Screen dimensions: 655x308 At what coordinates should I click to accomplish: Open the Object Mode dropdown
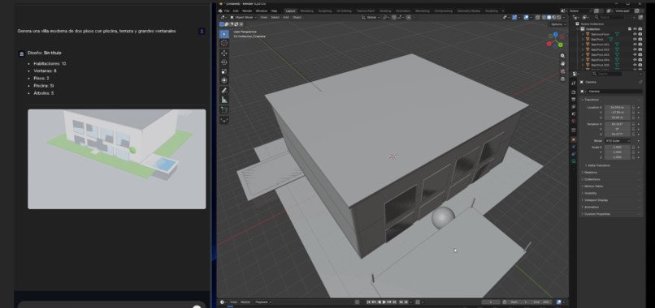(244, 18)
